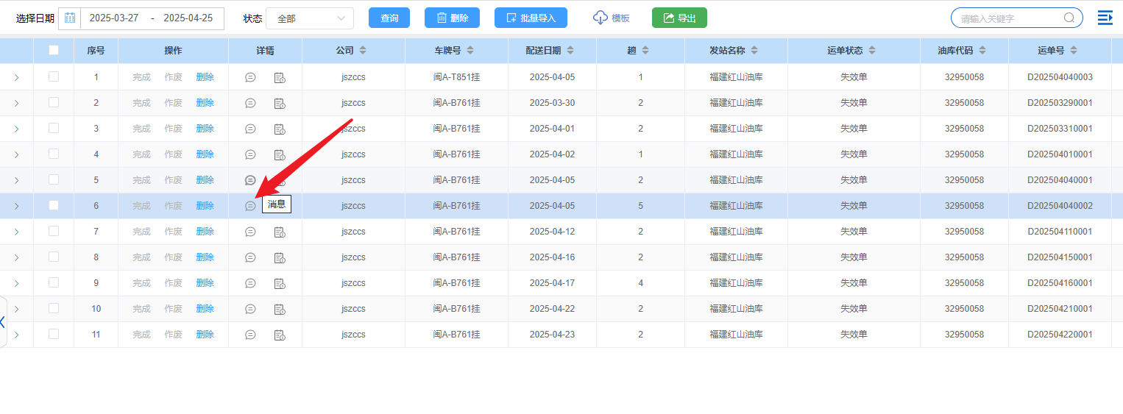The width and height of the screenshot is (1123, 414).
Task: Click the detail document icon in row 11
Action: 280,335
